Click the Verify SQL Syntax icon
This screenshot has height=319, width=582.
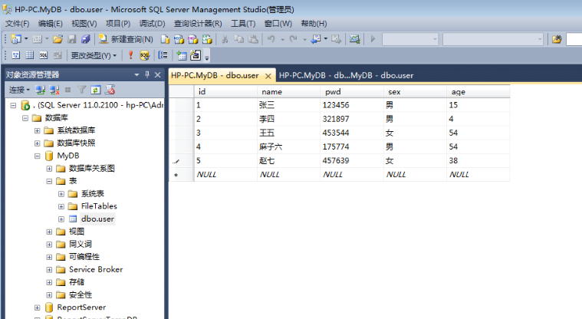coord(144,55)
